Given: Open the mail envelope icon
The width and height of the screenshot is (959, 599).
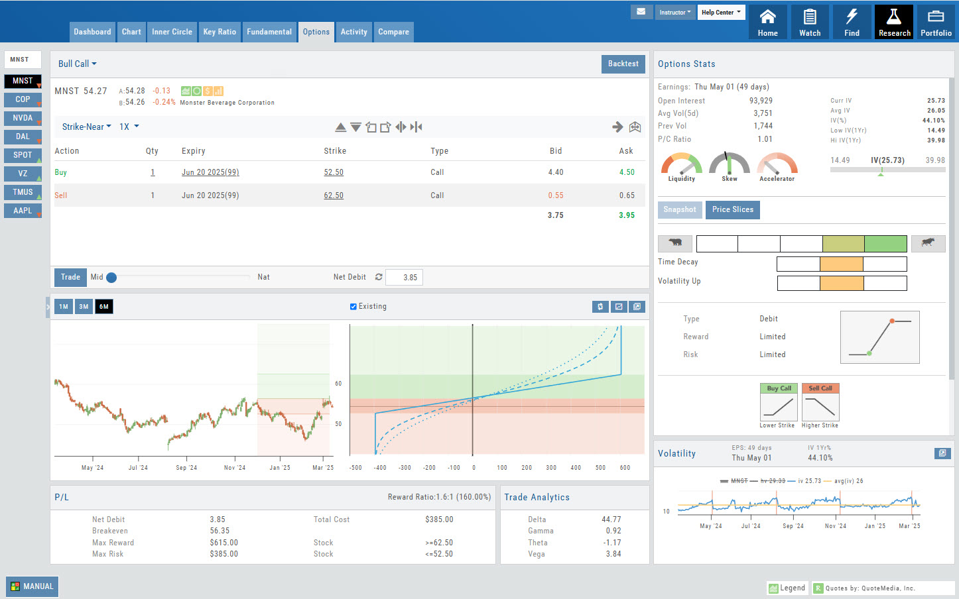Looking at the screenshot, I should coord(641,12).
